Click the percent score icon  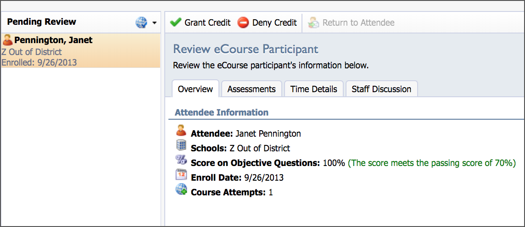[x=181, y=160]
